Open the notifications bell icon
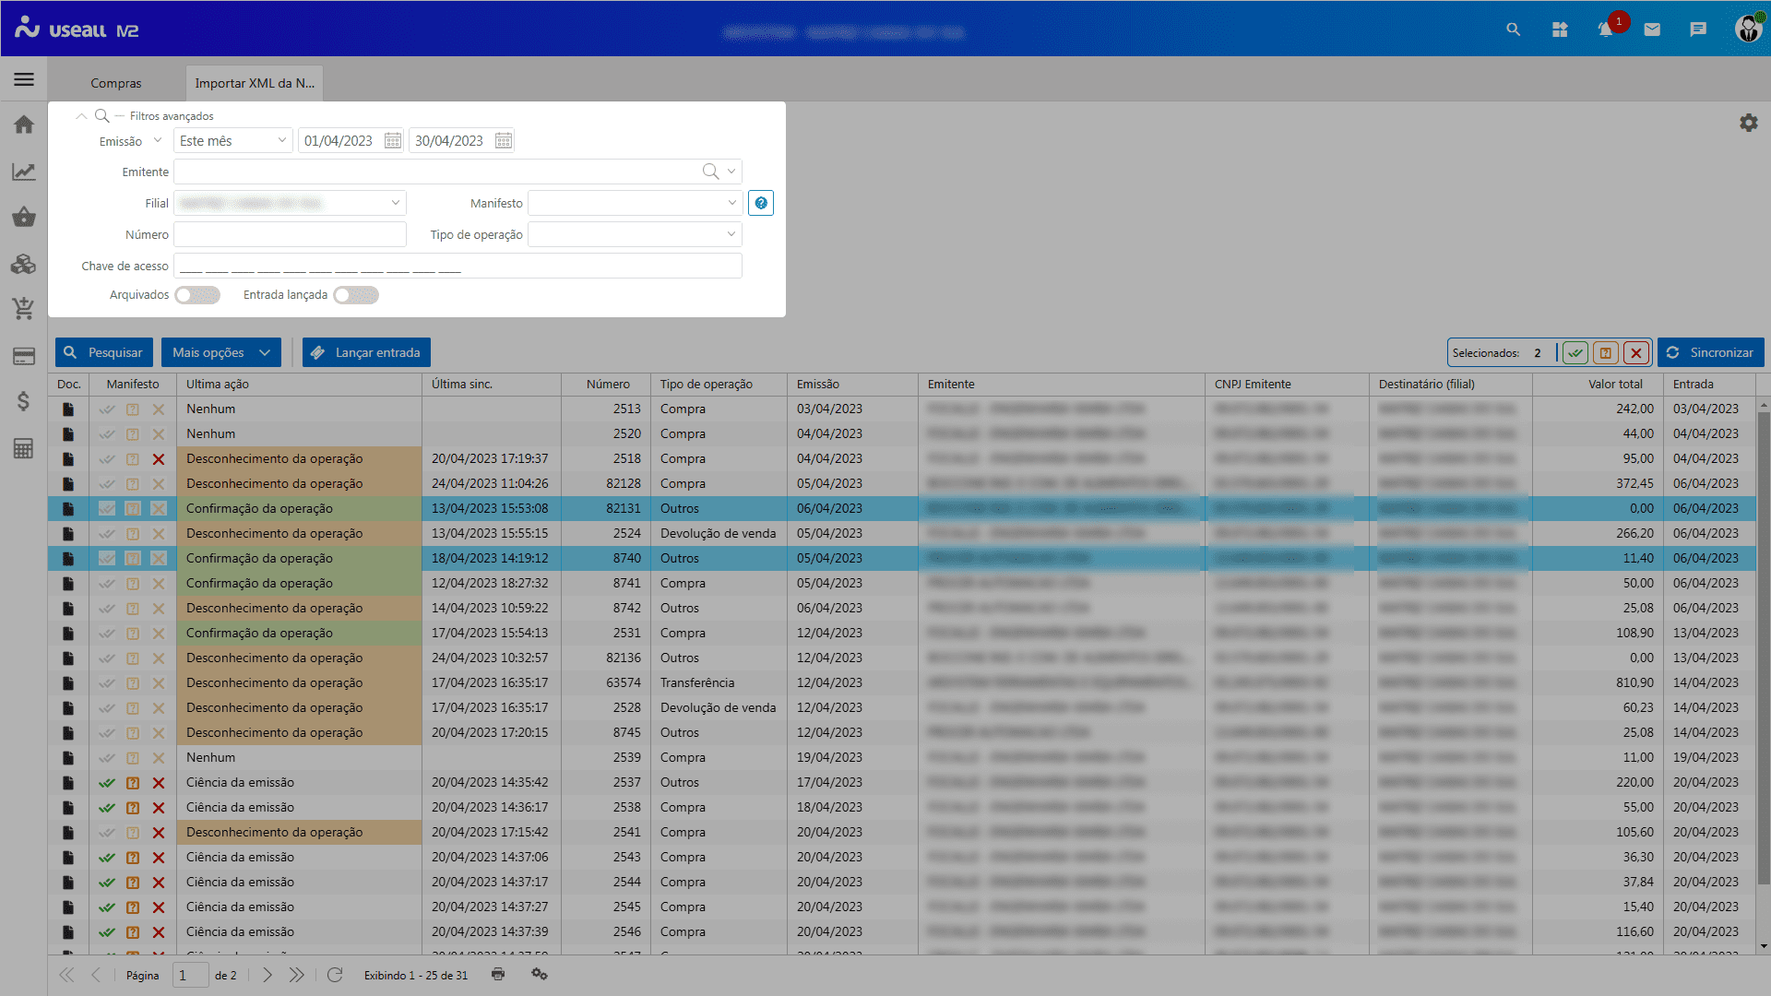1771x996 pixels. click(1606, 30)
